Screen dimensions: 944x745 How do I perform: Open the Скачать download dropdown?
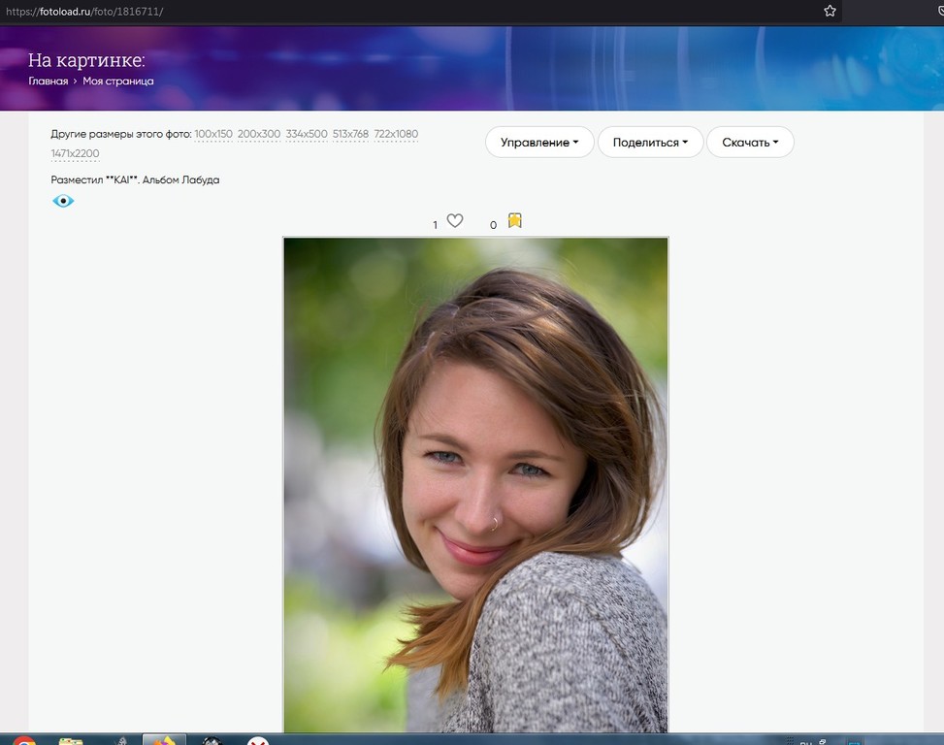[750, 143]
